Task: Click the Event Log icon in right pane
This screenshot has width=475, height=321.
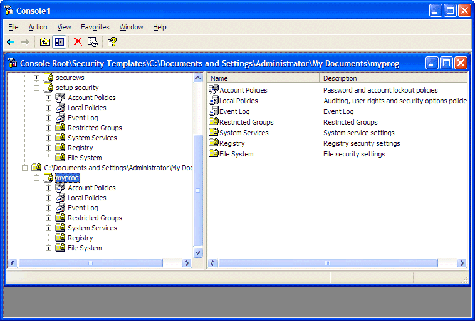Action: [x=214, y=111]
